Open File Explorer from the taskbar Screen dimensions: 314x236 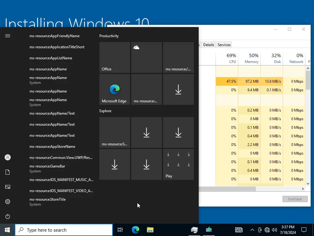click(150, 230)
